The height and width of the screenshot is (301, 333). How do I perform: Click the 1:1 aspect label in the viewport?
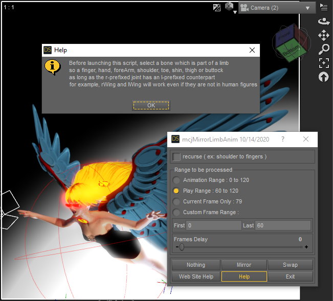click(9, 8)
